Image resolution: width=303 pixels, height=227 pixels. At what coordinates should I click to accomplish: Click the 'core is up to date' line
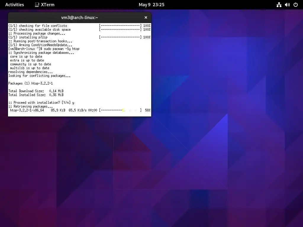(26, 56)
